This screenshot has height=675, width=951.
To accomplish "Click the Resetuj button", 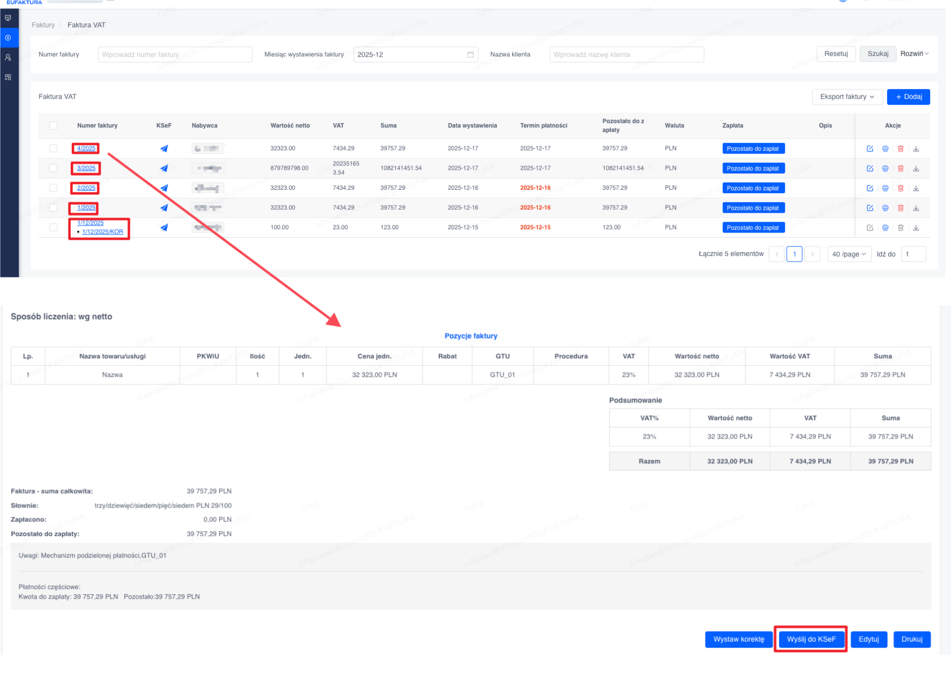I will click(836, 54).
